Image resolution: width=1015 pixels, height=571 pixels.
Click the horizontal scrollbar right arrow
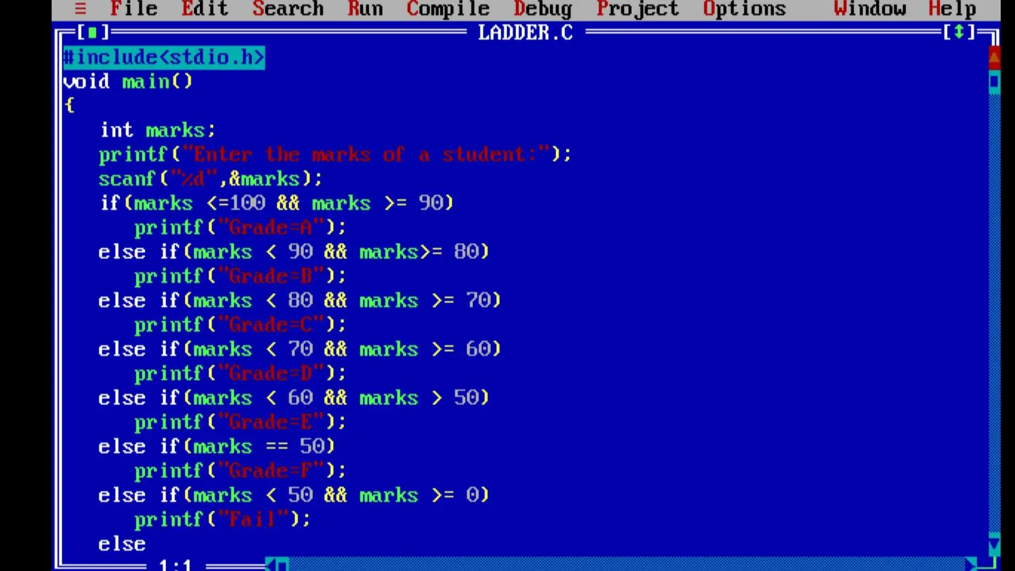click(970, 565)
